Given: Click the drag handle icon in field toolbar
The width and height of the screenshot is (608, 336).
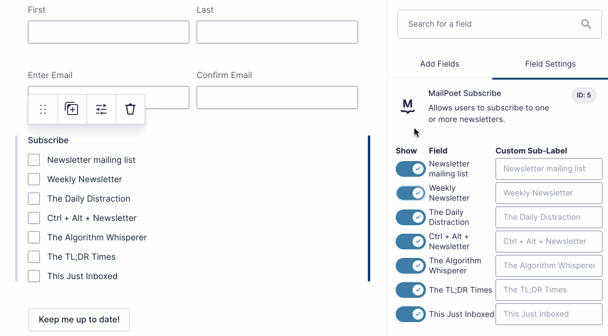Looking at the screenshot, I should [x=43, y=110].
